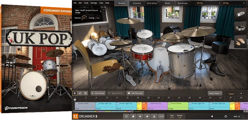The width and height of the screenshot is (248, 120).
Task: Click the record button in the transport
Action: point(147,117)
